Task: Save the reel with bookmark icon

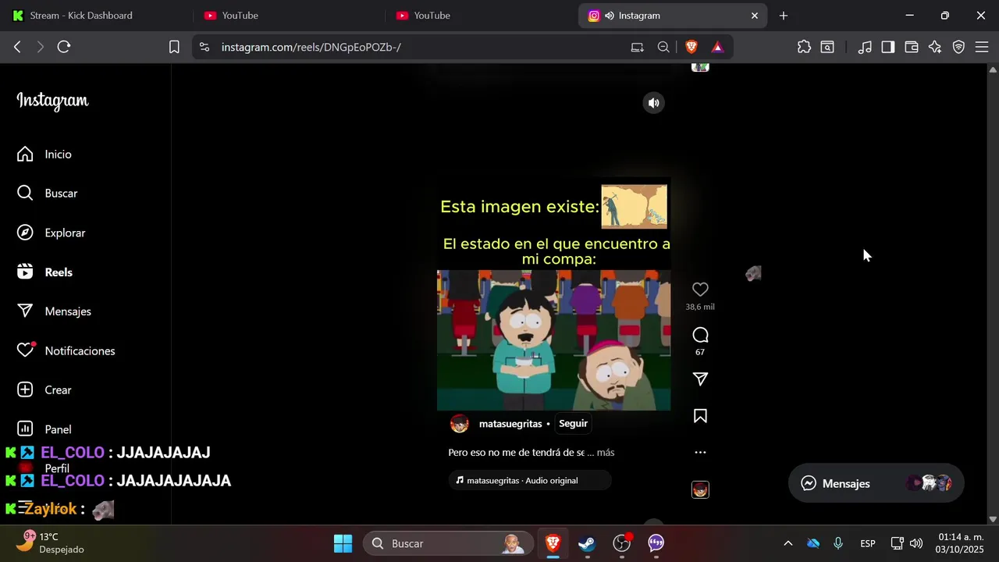Action: coord(700,416)
